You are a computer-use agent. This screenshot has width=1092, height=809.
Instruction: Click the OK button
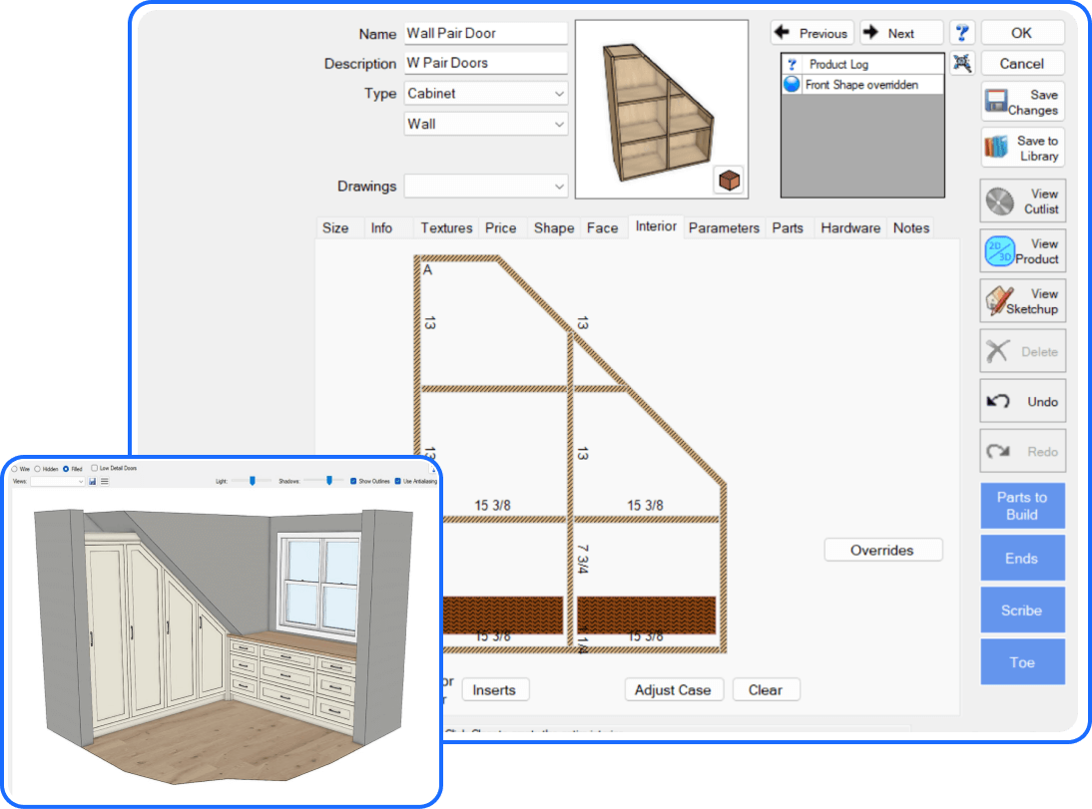click(x=1022, y=33)
